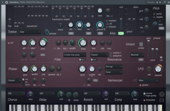Click the Chorus mix knob

[x=30, y=94]
